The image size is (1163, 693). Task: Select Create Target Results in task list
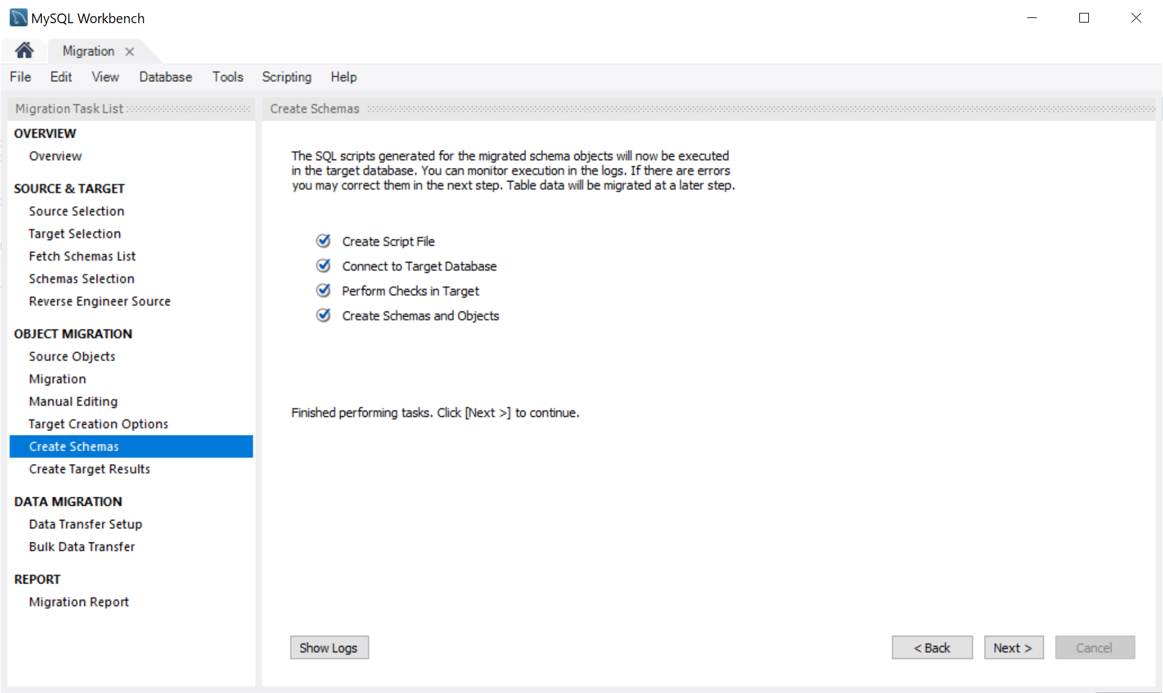click(90, 469)
